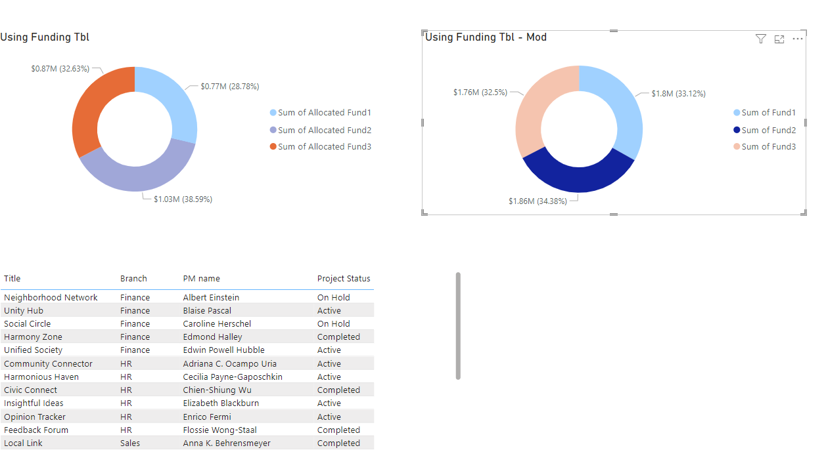
Task: Click the '$1.8M (33.12%)' data label
Action: pyautogui.click(x=679, y=94)
